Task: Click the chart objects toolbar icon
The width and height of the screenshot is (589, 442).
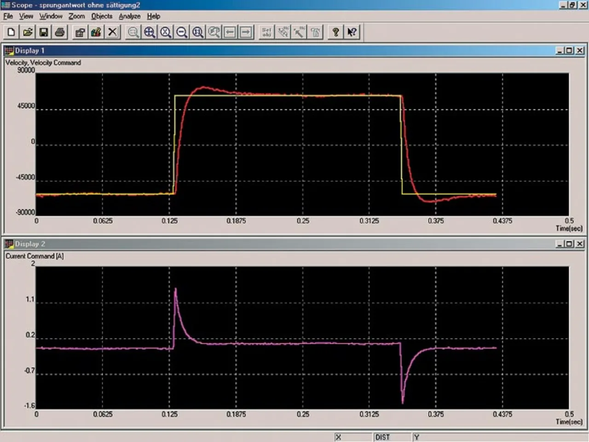Action: (x=96, y=32)
